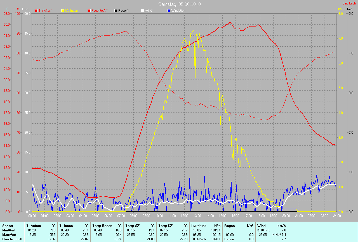Click the °C temperature axis unit label
358x242 pixels.
pyautogui.click(x=7, y=9)
